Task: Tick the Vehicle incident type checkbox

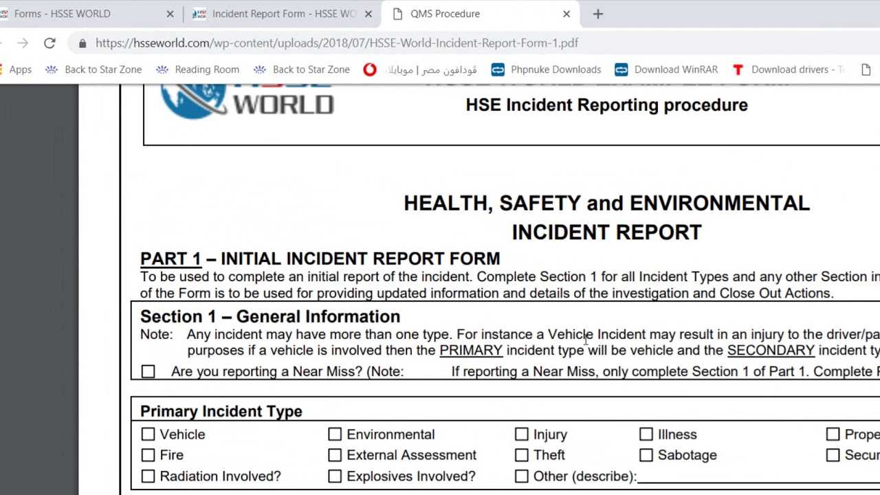Action: (148, 434)
